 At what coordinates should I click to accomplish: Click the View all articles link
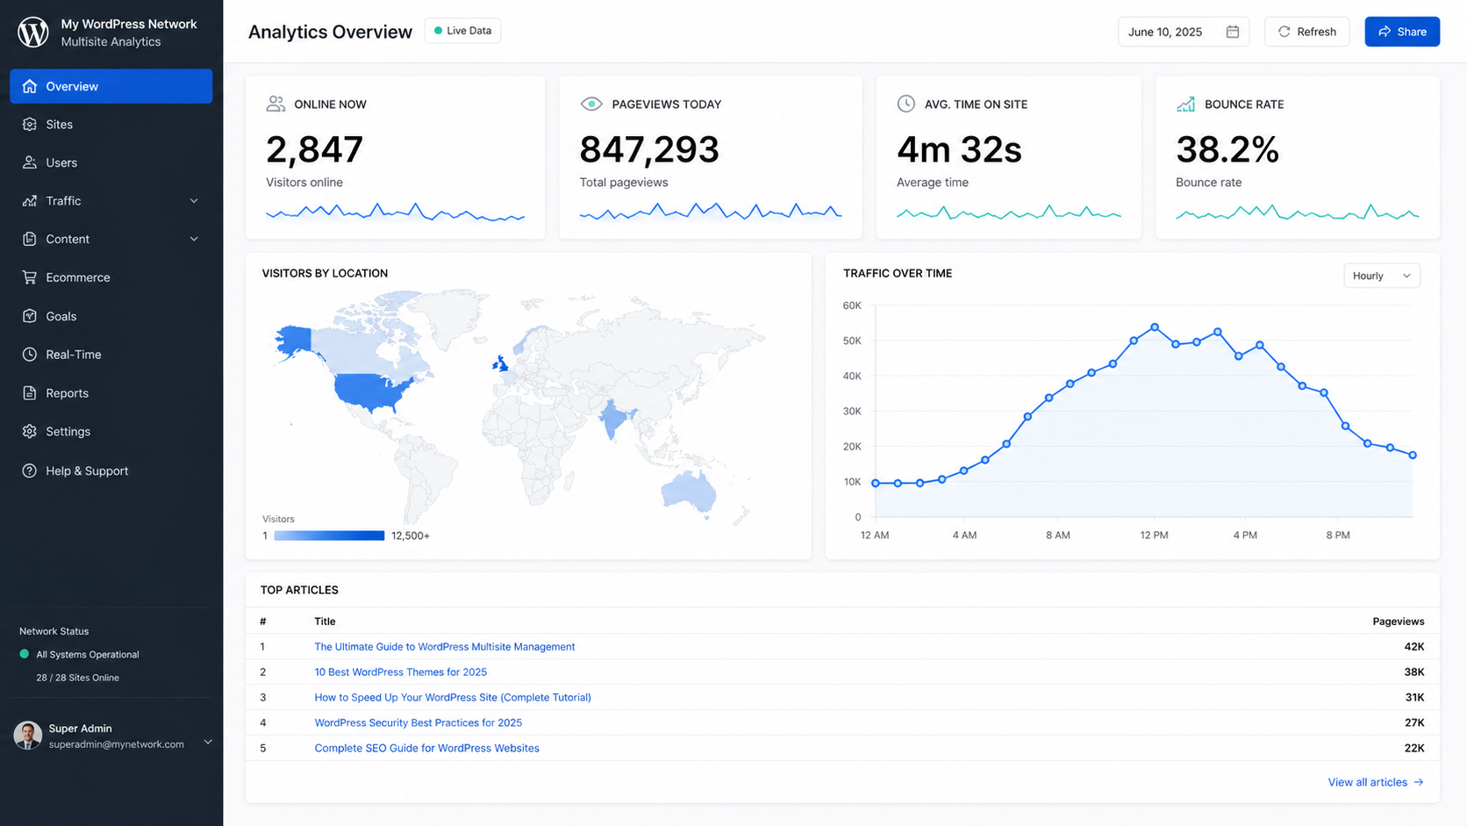pyautogui.click(x=1376, y=782)
